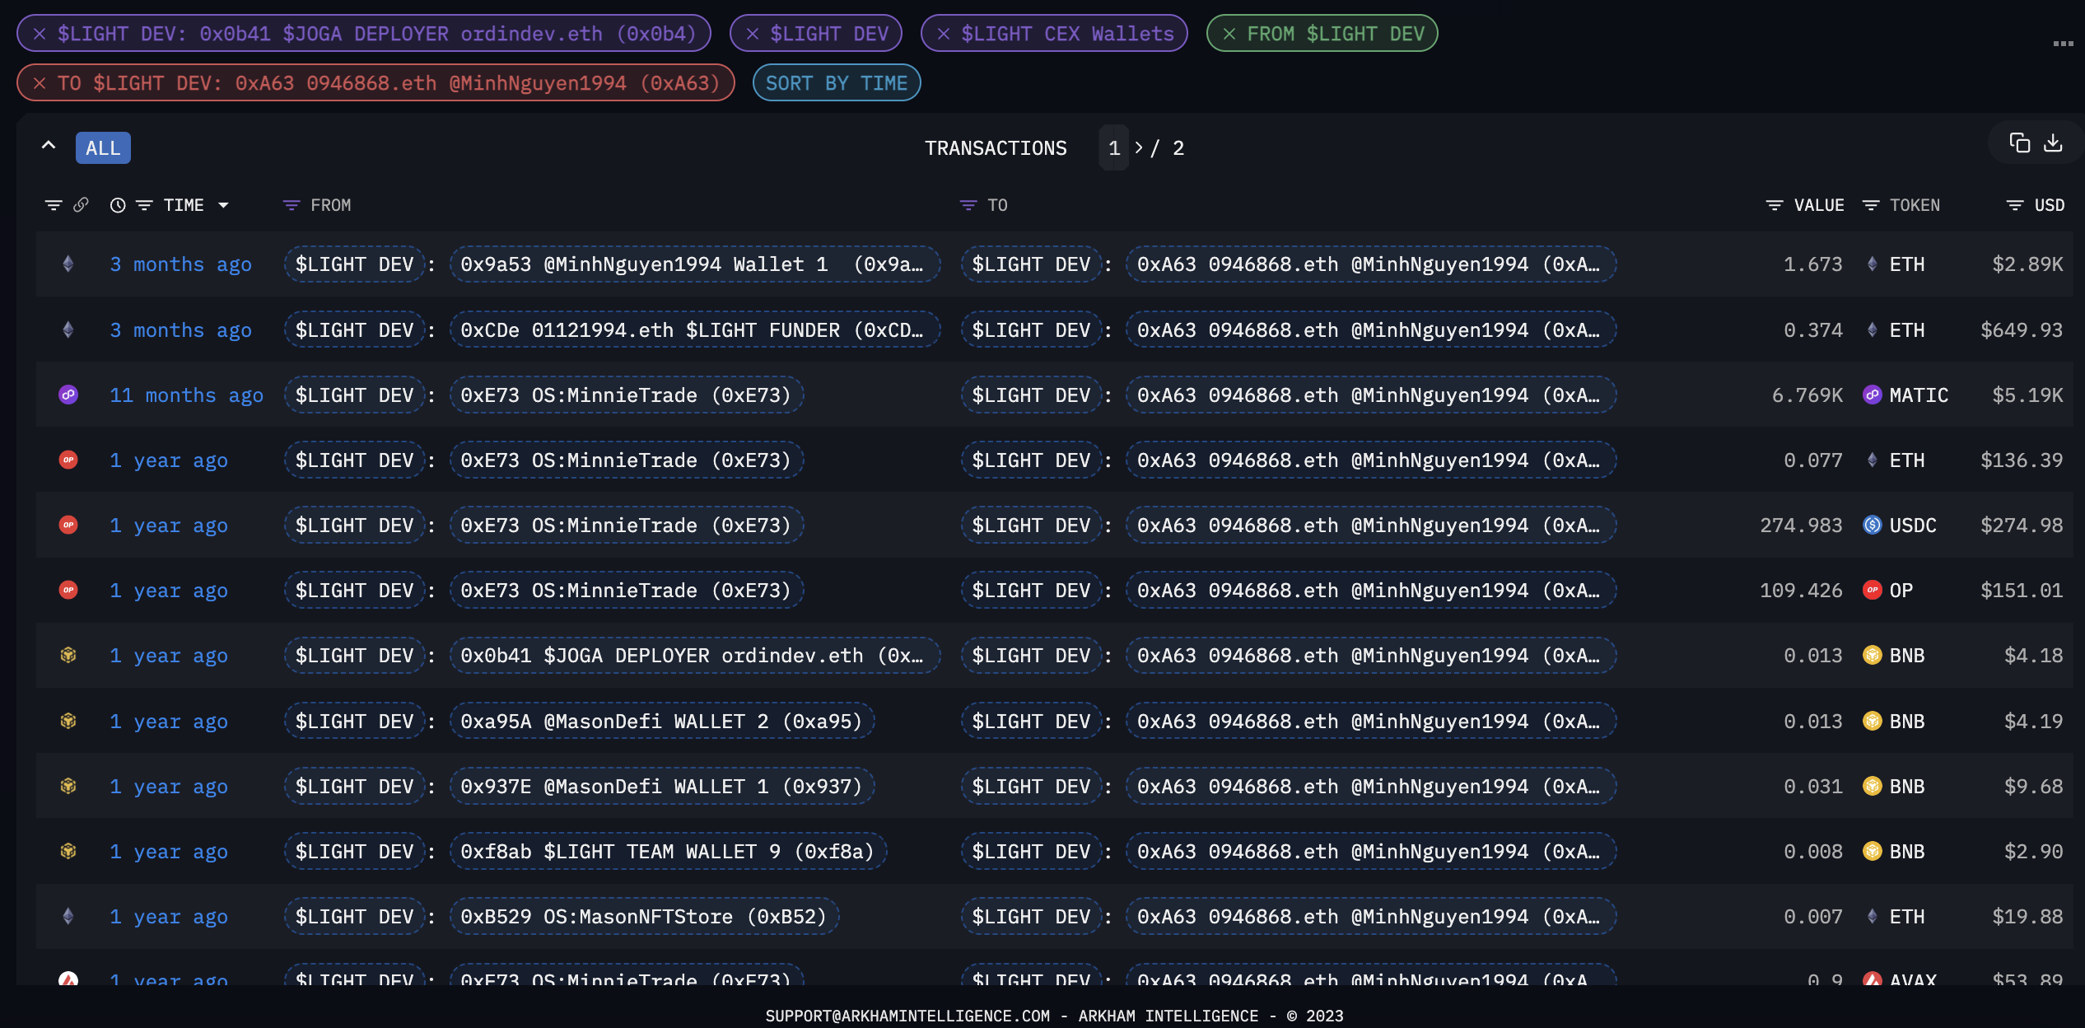Screen dimensions: 2085x1028
Task: Remove the TO $LIGHT DEV 0xA63 filter chip
Action: click(x=40, y=83)
